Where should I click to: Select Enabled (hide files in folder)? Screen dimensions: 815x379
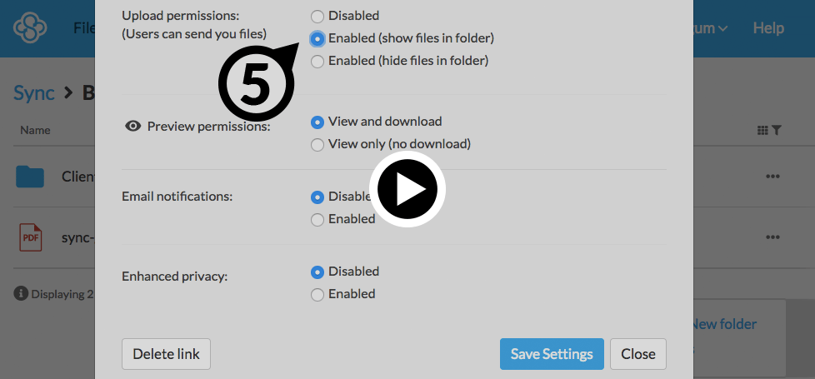[x=317, y=61]
